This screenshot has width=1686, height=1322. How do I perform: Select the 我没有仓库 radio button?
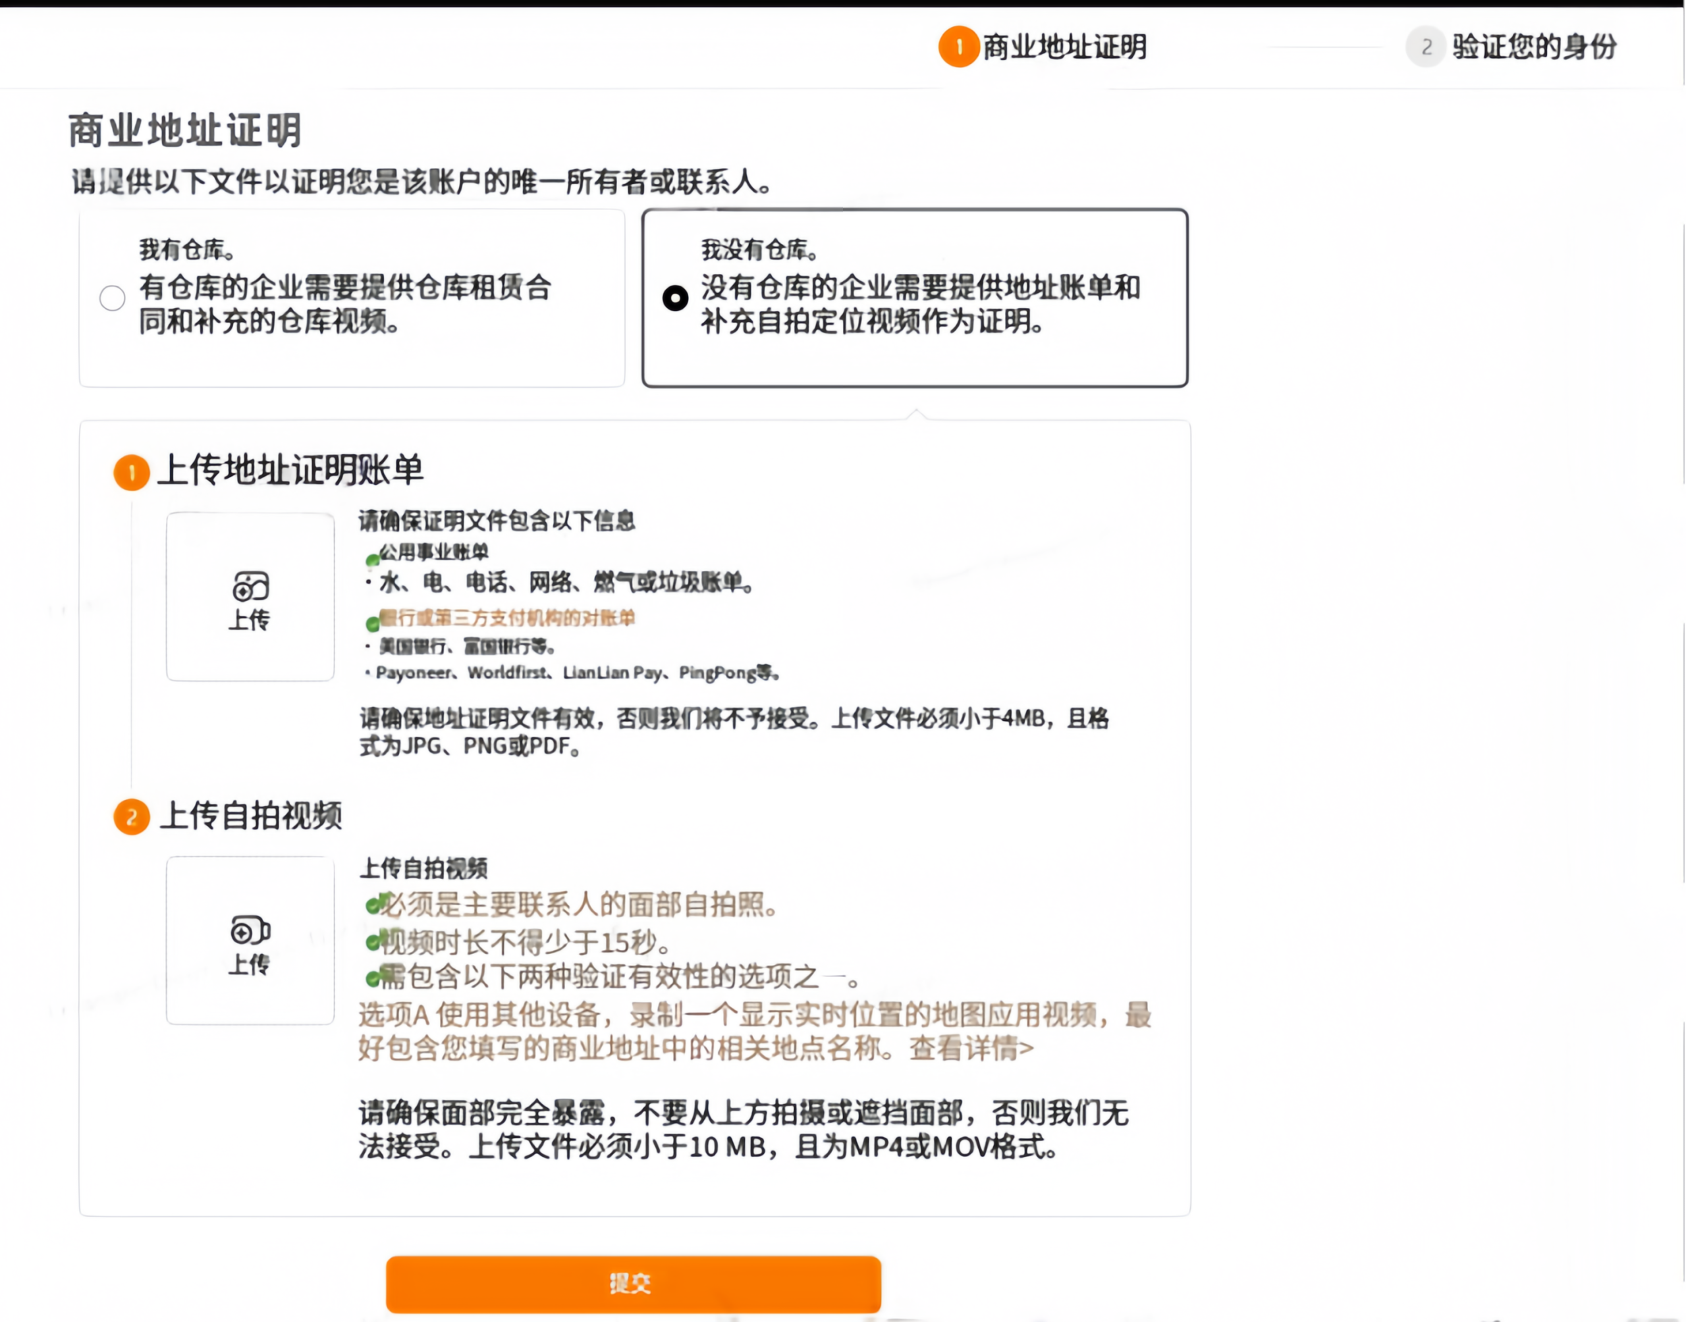(x=675, y=298)
